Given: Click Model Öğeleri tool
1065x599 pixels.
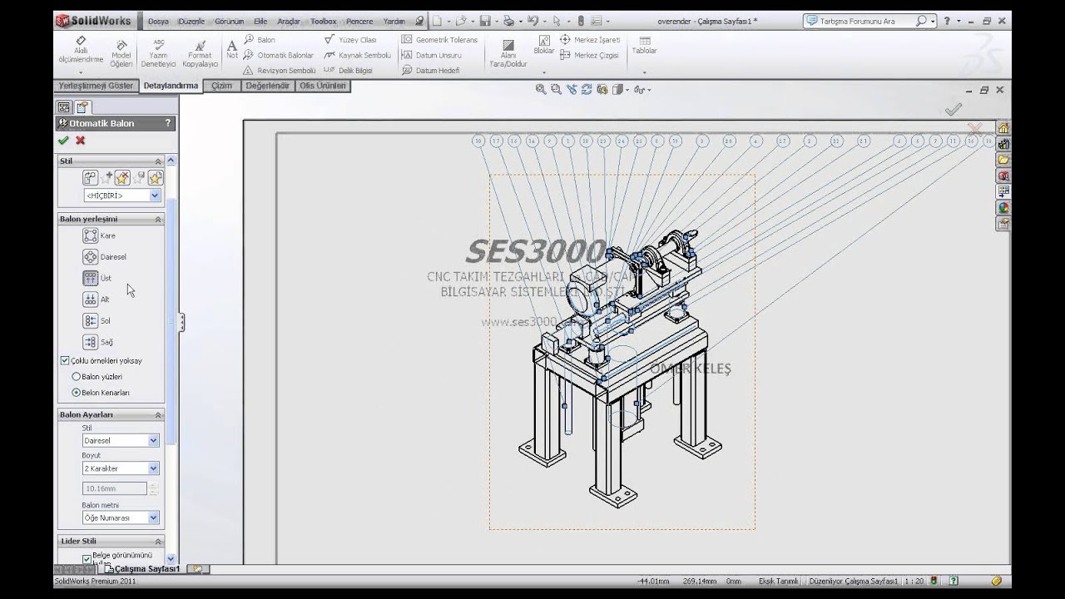Looking at the screenshot, I should coord(121,54).
